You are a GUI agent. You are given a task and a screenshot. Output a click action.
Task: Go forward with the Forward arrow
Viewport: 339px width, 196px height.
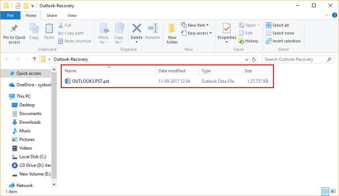pyautogui.click(x=18, y=59)
